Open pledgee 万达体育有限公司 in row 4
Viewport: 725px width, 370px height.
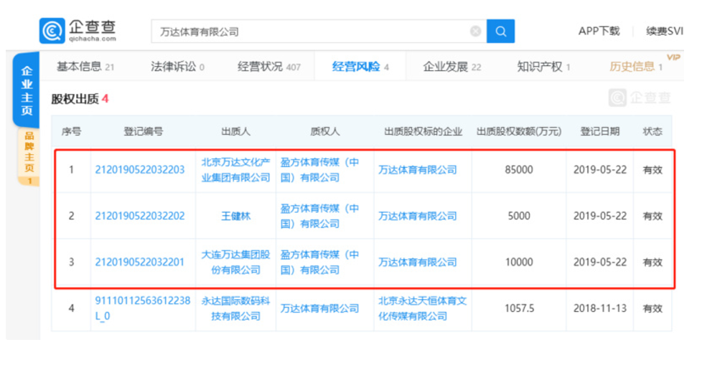pyautogui.click(x=319, y=308)
